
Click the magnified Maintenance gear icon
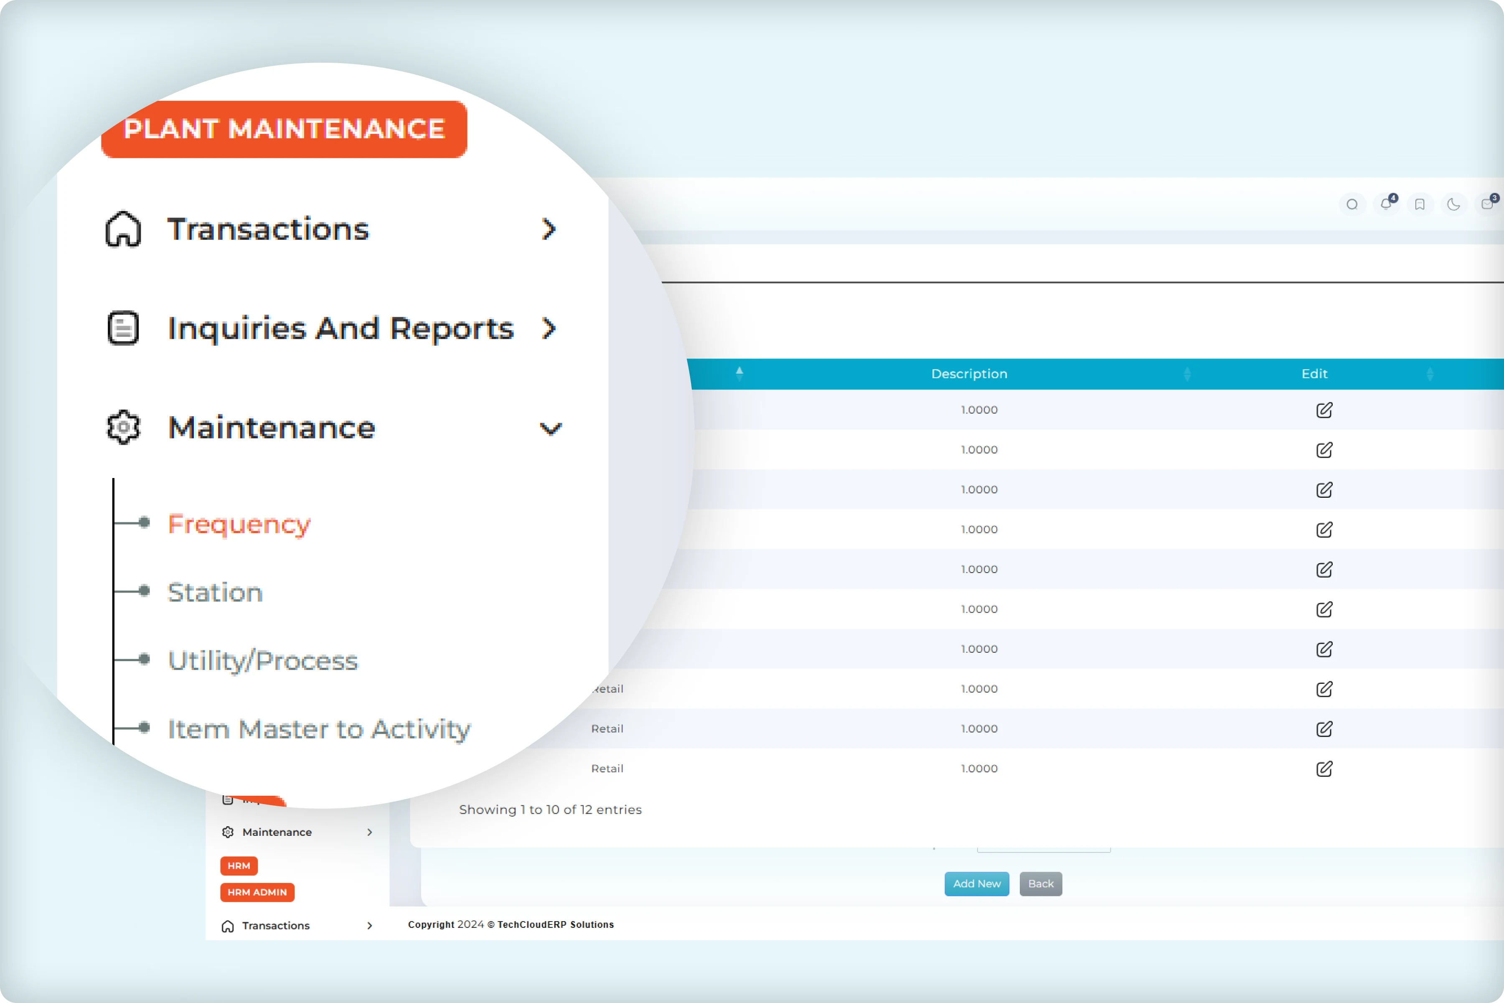point(123,427)
